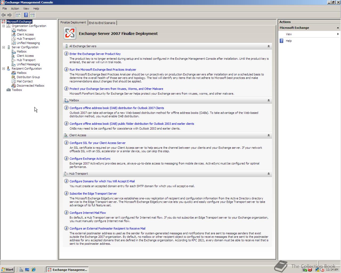The width and height of the screenshot is (341, 273).
Task: Open Internet Explorer from quick launch
Action: 34,270
